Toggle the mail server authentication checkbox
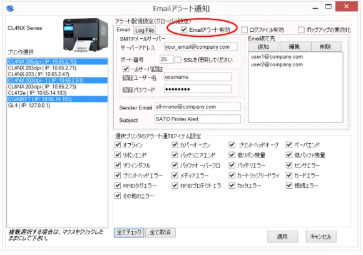Image resolution: width=363 pixels, height=255 pixels. [x=126, y=69]
